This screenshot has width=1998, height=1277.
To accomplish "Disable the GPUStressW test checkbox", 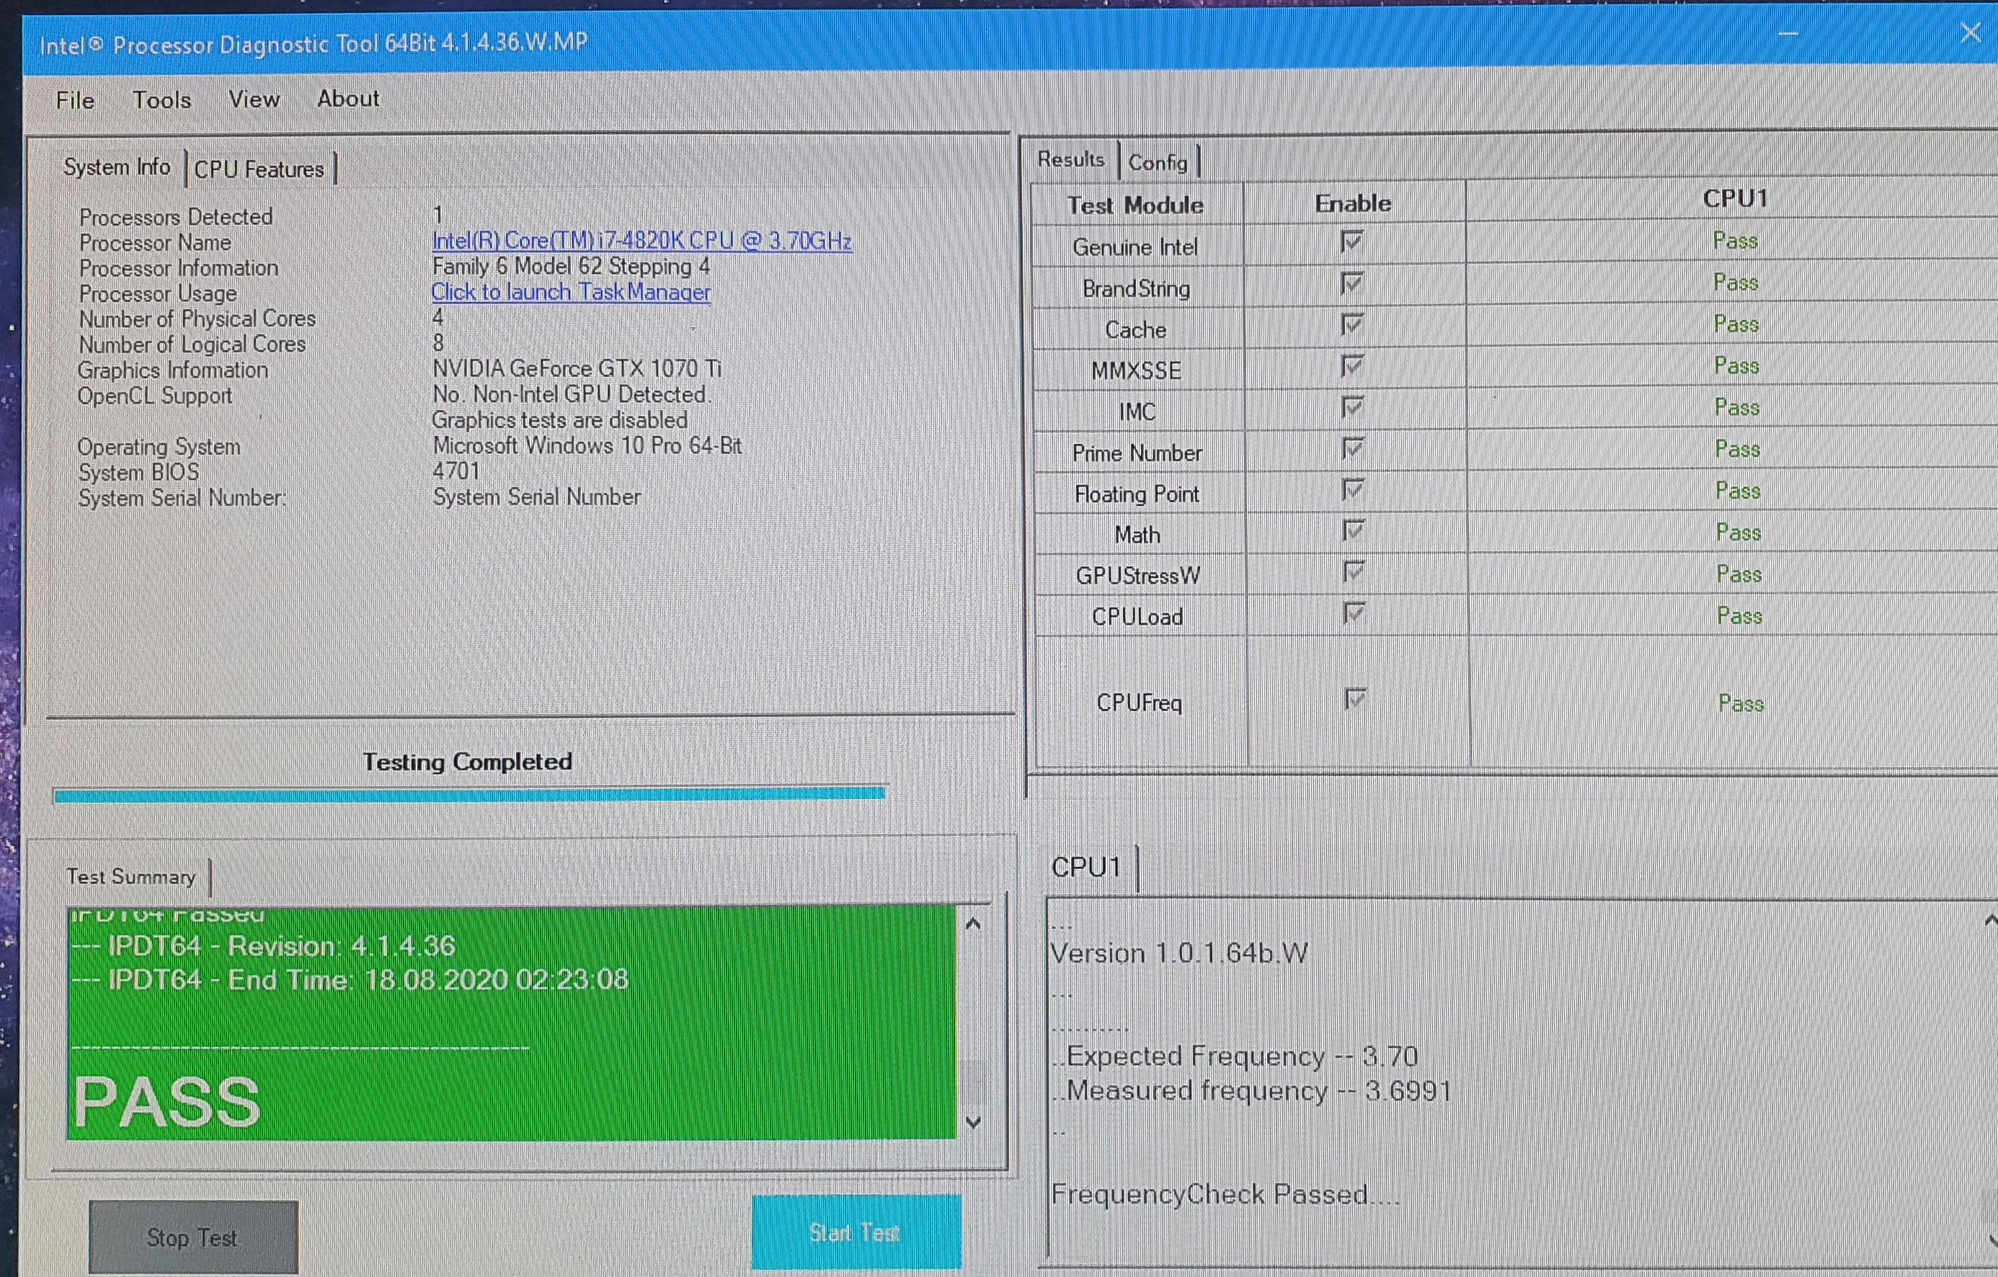I will 1354,571.
